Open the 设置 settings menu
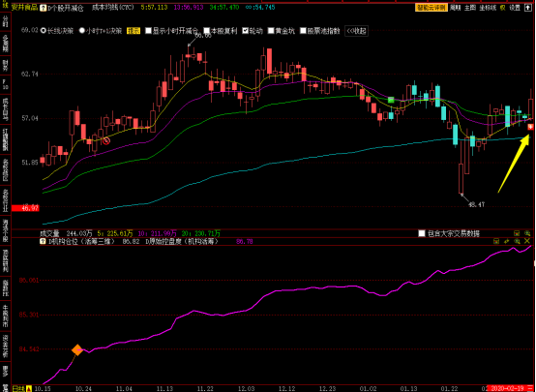The width and height of the screenshot is (536, 392). coord(515,8)
